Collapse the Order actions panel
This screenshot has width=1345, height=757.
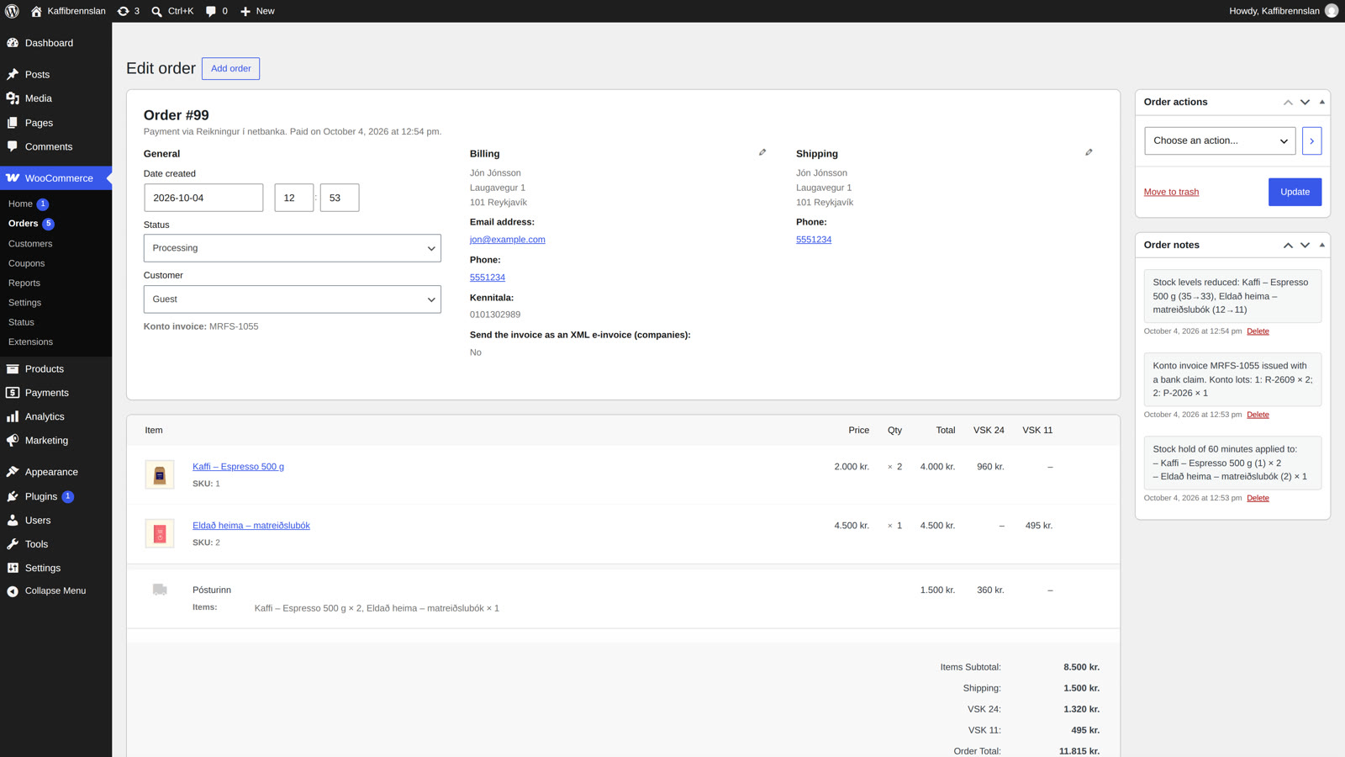click(1322, 102)
